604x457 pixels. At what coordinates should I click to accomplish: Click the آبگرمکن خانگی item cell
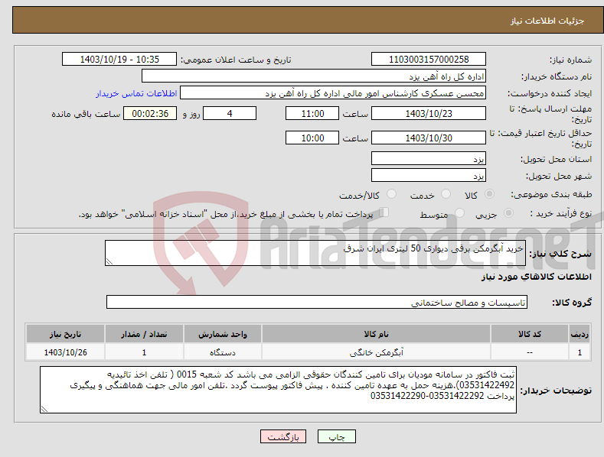click(x=376, y=352)
